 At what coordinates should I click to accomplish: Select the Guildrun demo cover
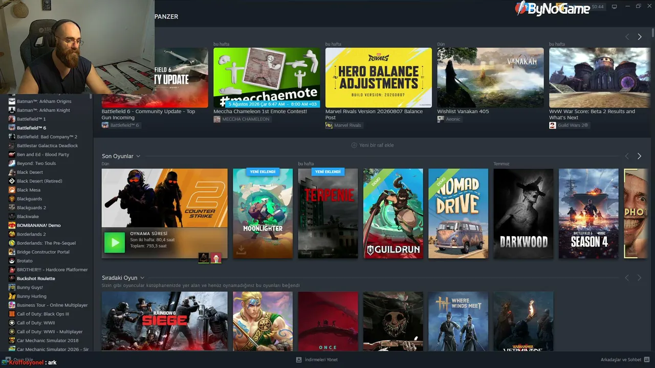(393, 214)
